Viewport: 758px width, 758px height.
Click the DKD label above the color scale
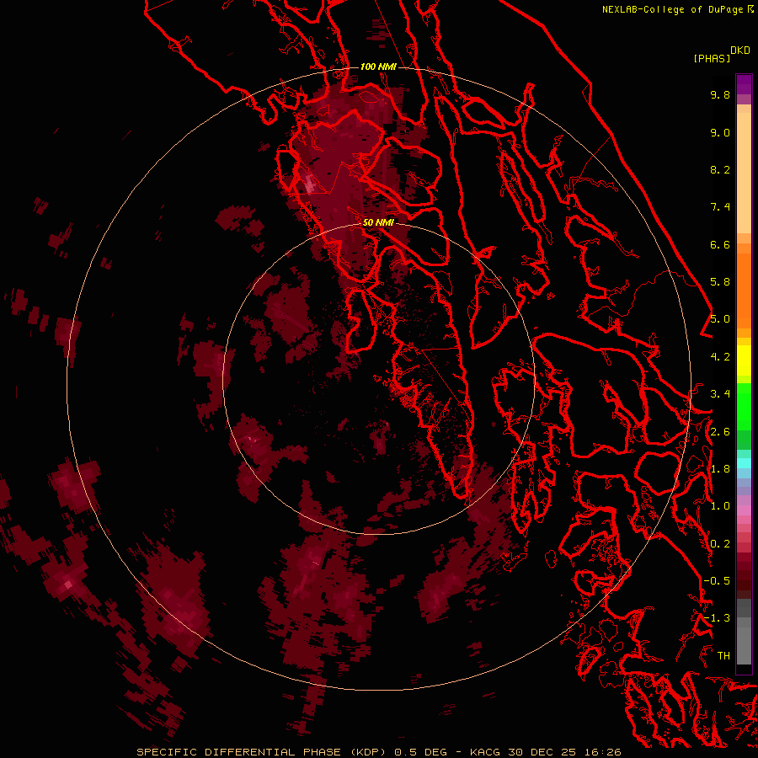pyautogui.click(x=740, y=51)
